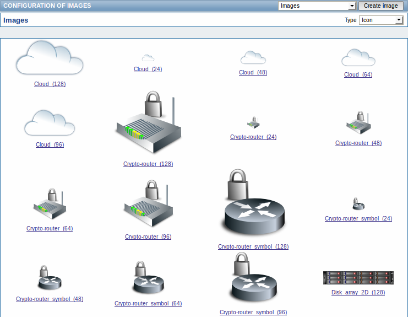
Task: Open the Cloud_(64) link
Action: 358,74
